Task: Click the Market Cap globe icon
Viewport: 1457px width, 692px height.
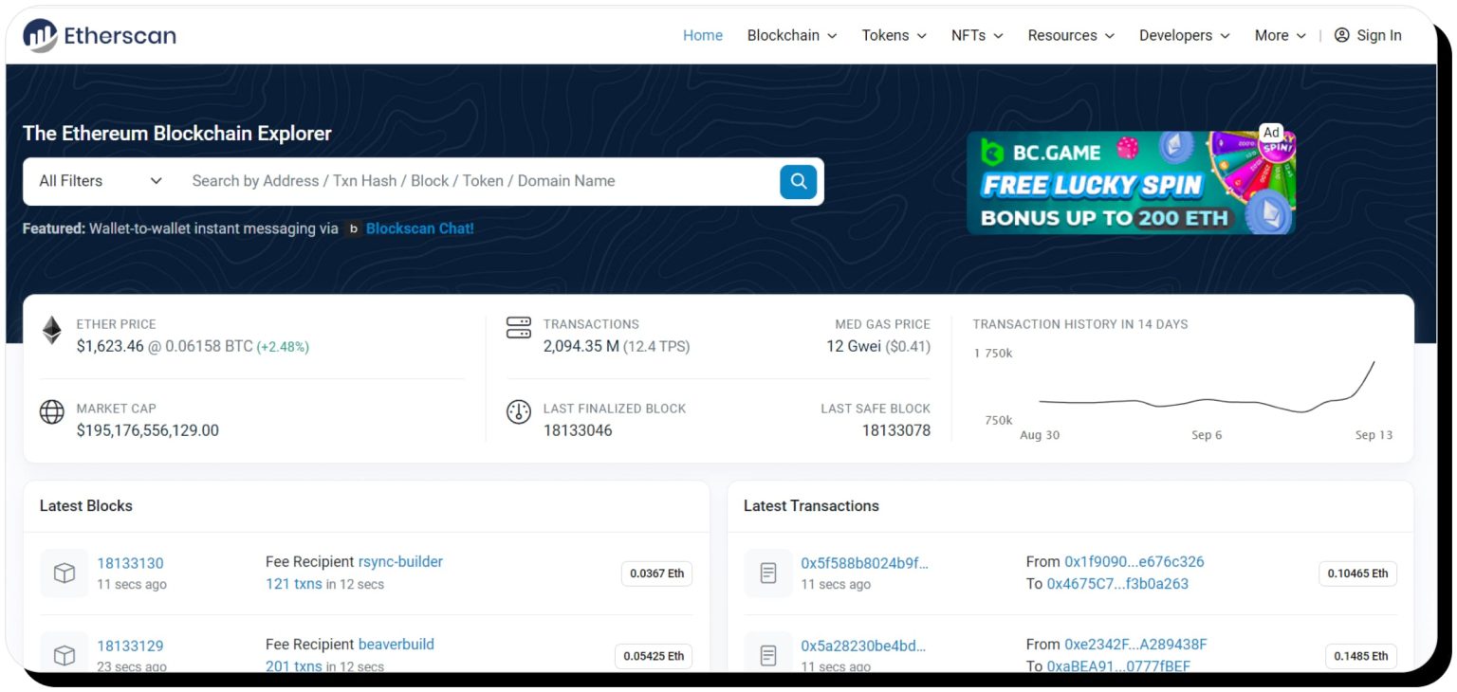Action: tap(51, 411)
